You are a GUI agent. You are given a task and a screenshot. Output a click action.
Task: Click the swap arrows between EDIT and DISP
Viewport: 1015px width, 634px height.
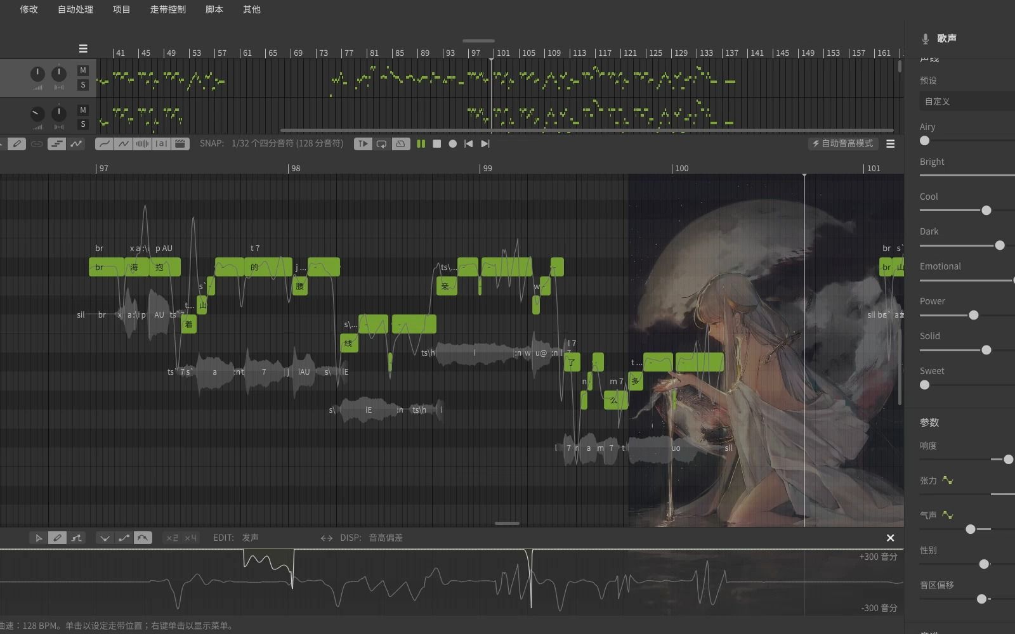(x=327, y=538)
